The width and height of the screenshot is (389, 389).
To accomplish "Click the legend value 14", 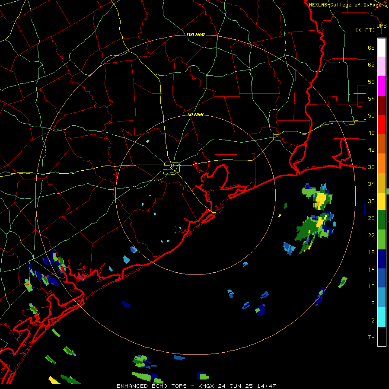I will (x=371, y=269).
